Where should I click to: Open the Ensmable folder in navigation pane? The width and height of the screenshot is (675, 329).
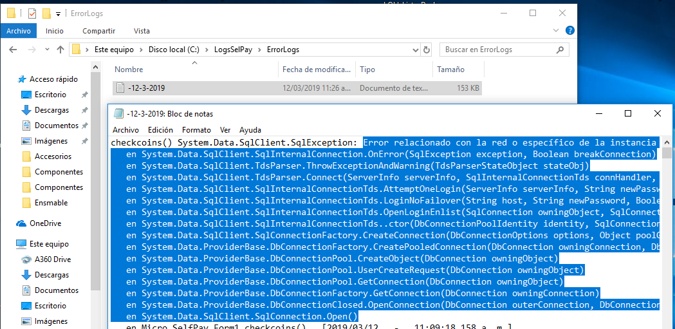pos(51,203)
